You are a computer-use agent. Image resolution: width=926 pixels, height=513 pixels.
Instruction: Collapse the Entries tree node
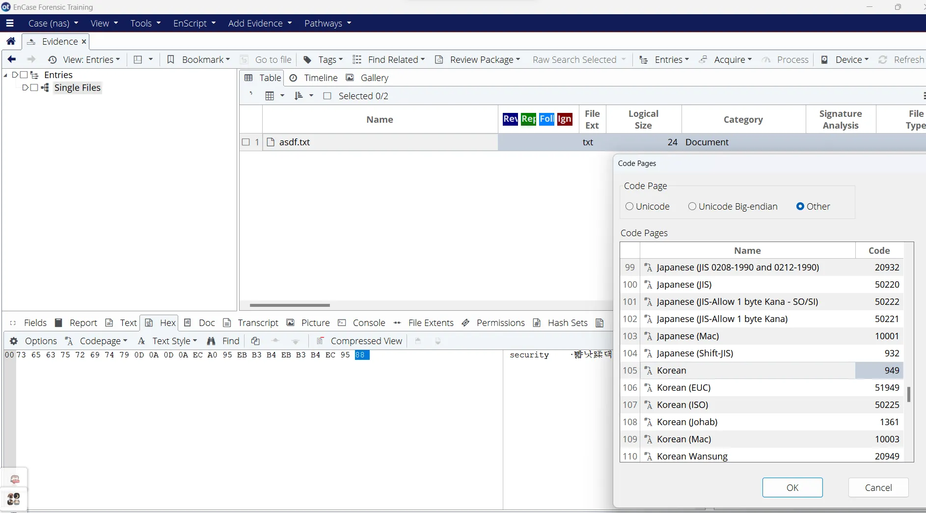point(5,75)
